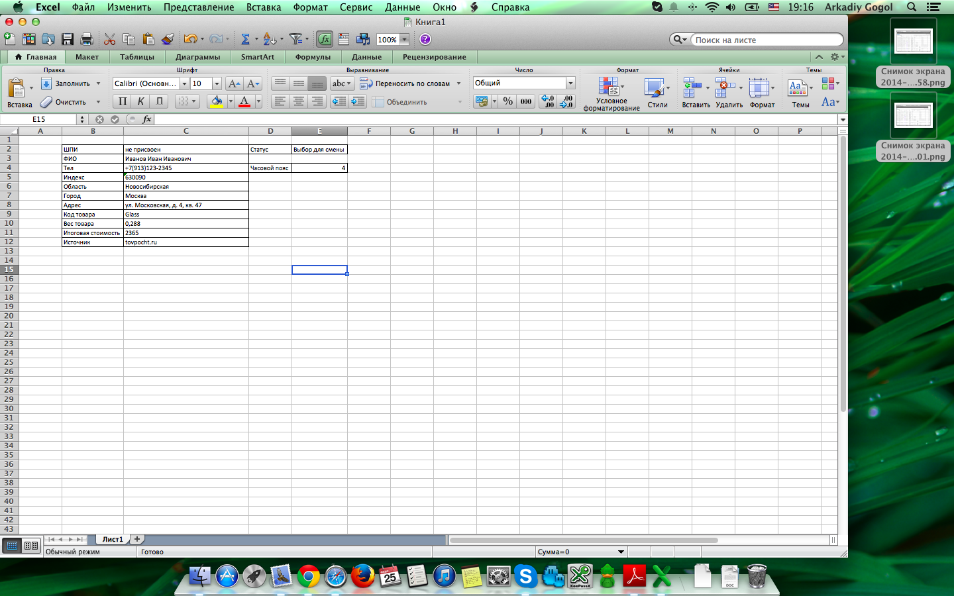This screenshot has height=596, width=954.
Task: Expand the Очистить clear menu
Action: click(x=98, y=102)
